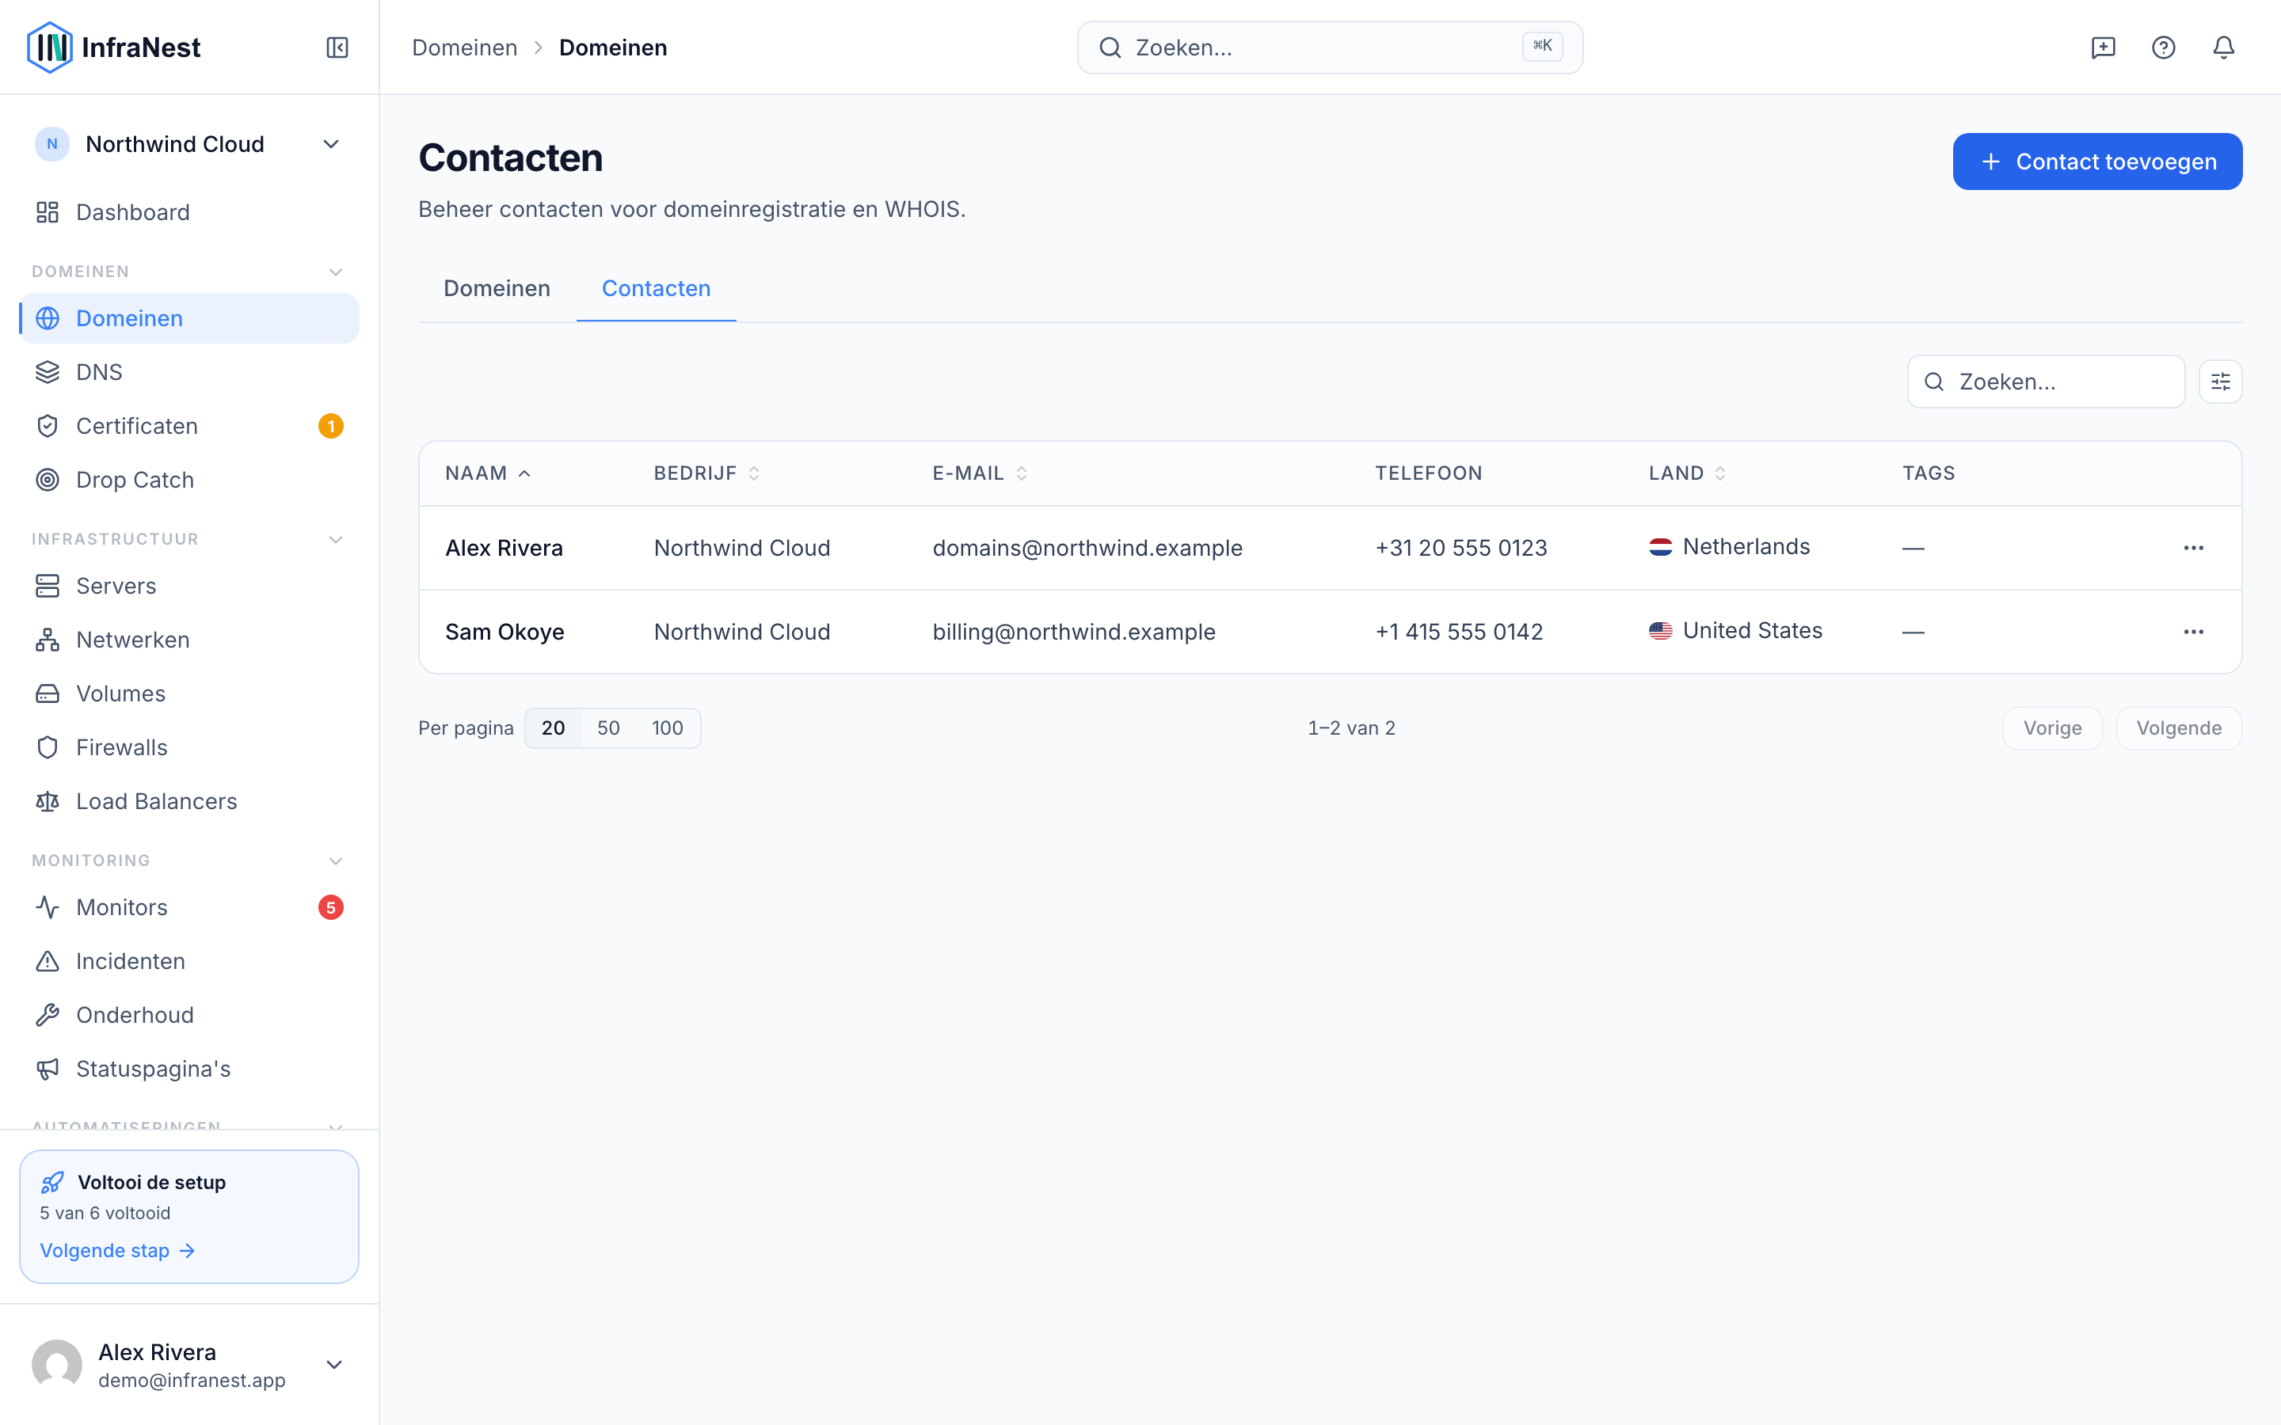Open Servers in sidebar
2281x1425 pixels.
(x=189, y=586)
